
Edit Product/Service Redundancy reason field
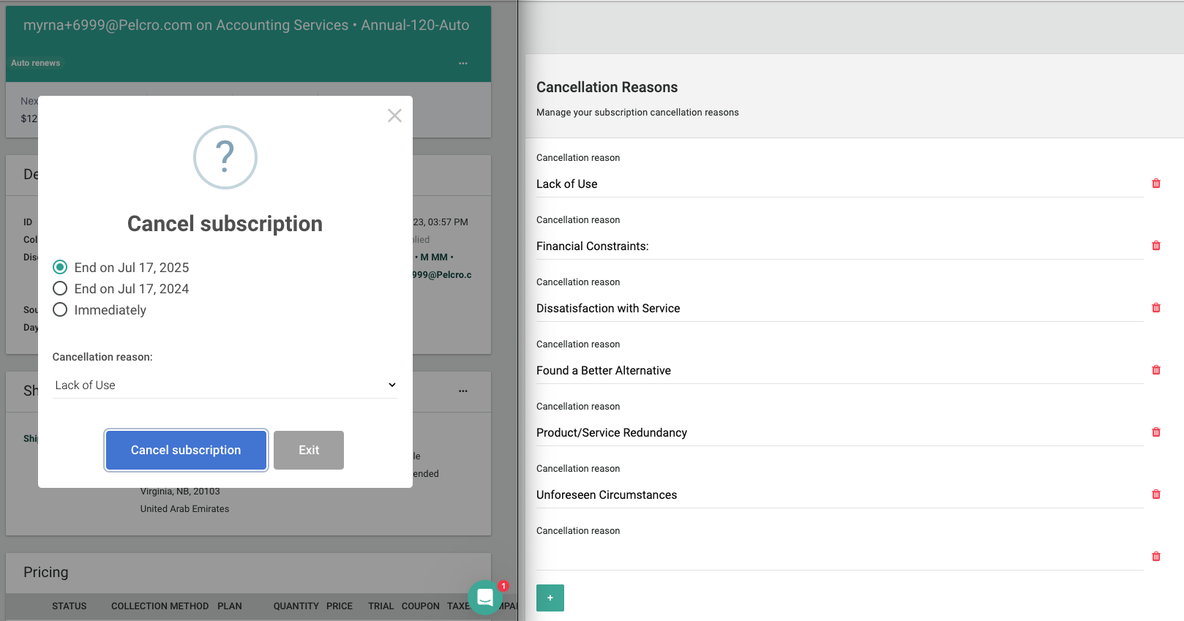tap(839, 433)
